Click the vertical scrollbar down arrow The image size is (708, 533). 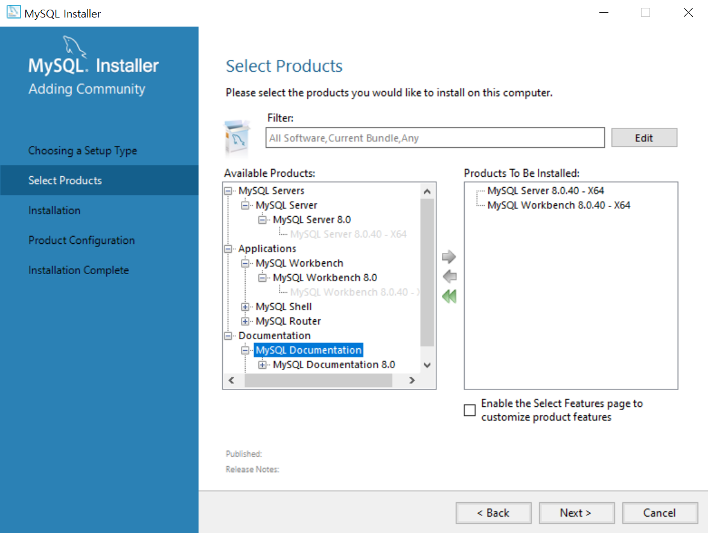(x=427, y=365)
